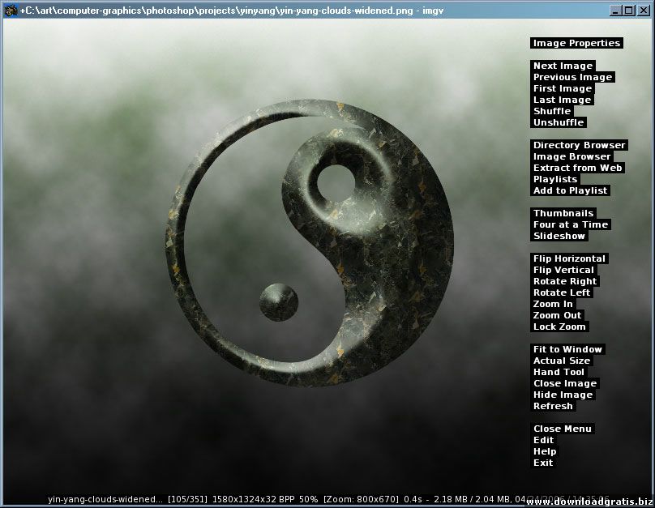Shuffle the image order

[551, 111]
